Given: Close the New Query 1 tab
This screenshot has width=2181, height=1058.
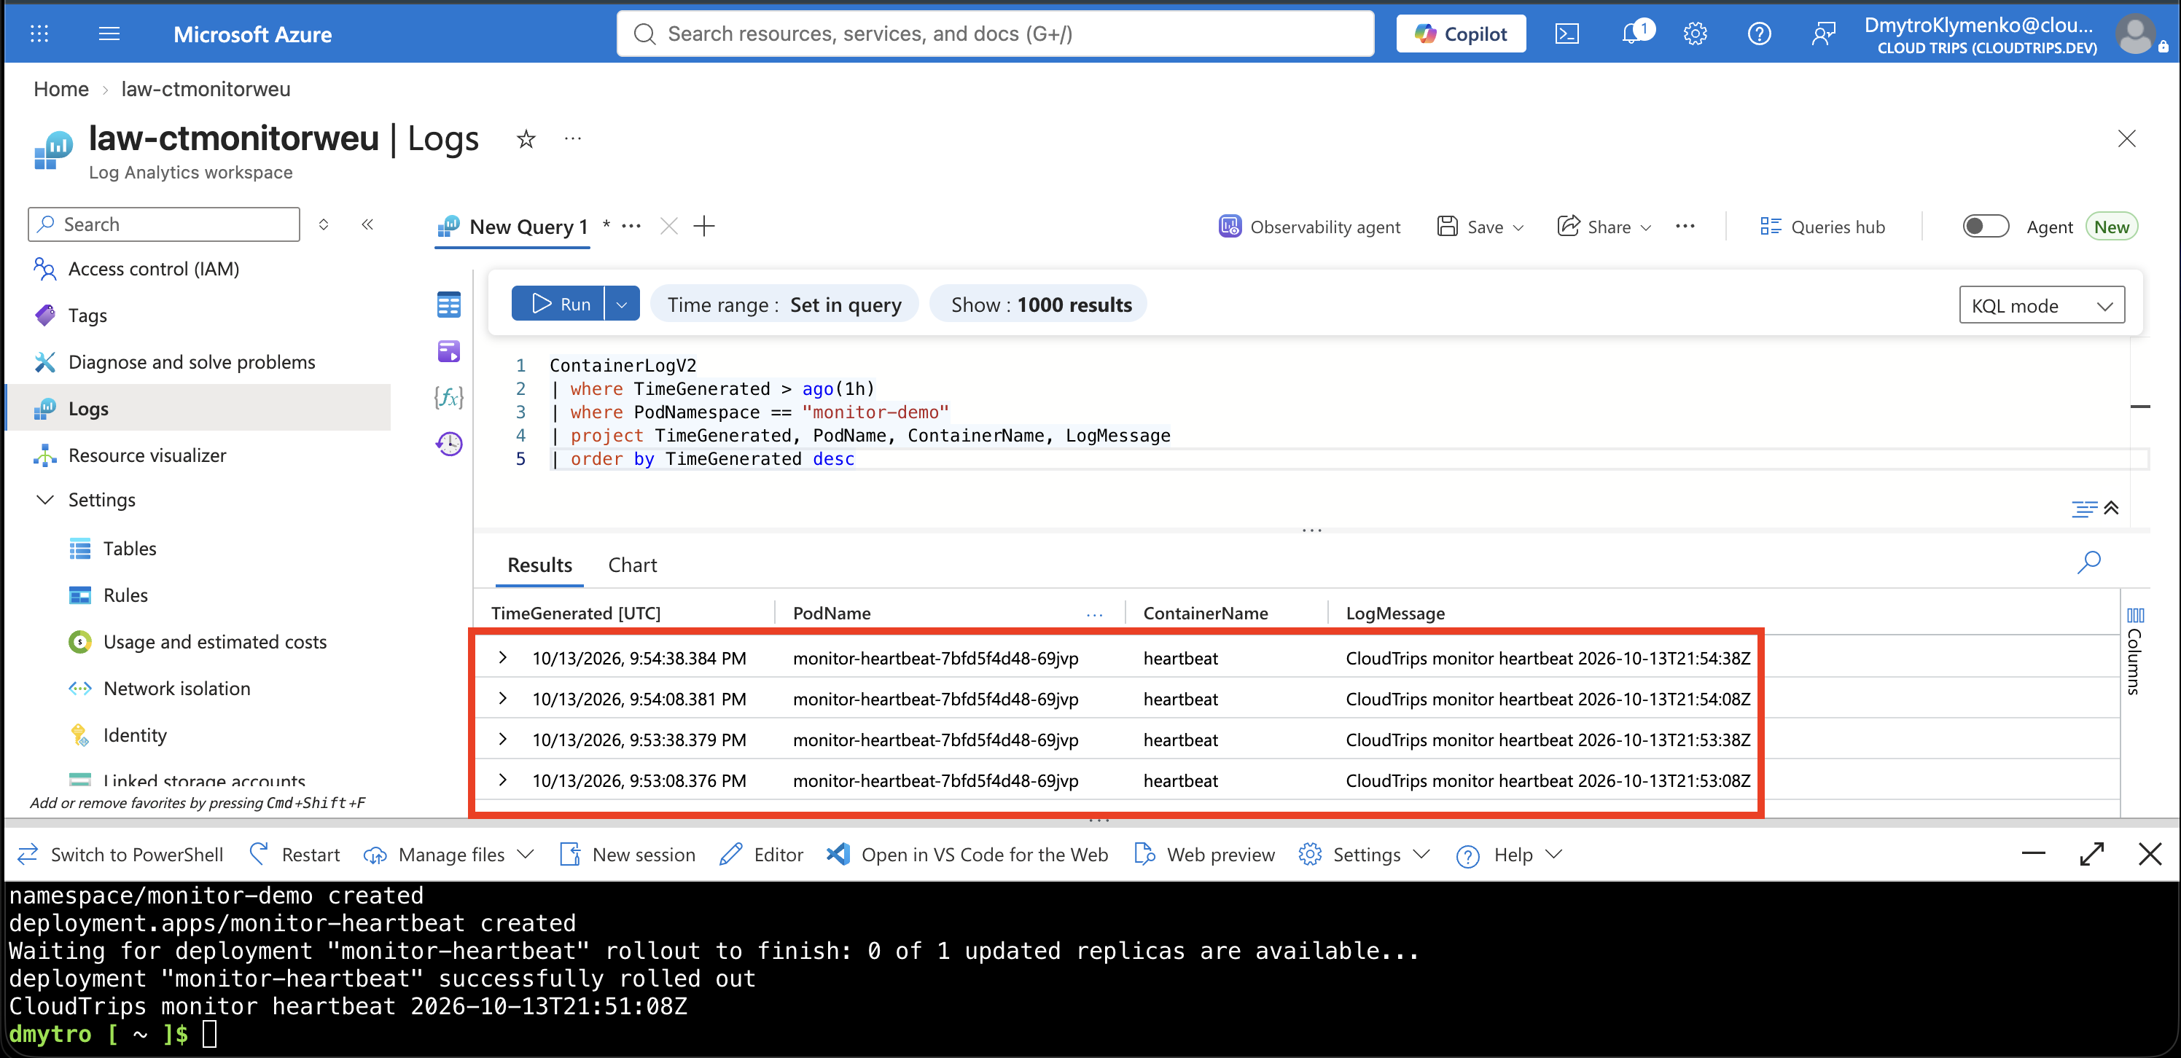Looking at the screenshot, I should pyautogui.click(x=669, y=226).
